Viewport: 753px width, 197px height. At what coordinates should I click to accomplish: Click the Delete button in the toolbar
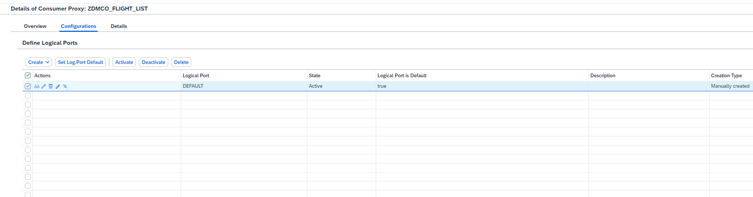[181, 62]
